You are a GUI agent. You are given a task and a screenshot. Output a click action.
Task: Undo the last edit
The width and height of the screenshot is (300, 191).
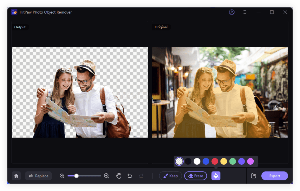(130, 176)
